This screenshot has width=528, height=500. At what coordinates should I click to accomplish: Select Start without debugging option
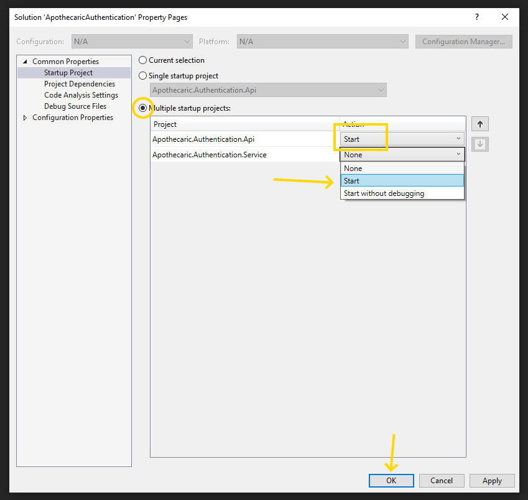[402, 193]
